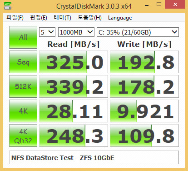The height and width of the screenshot is (171, 188).
Task: Click the 4K QD32 write result 109.8
Action: tap(144, 136)
